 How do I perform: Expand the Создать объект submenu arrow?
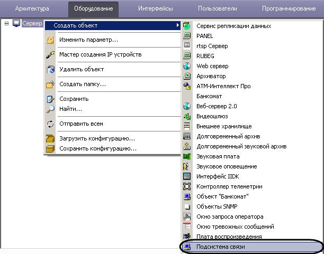pyautogui.click(x=177, y=25)
